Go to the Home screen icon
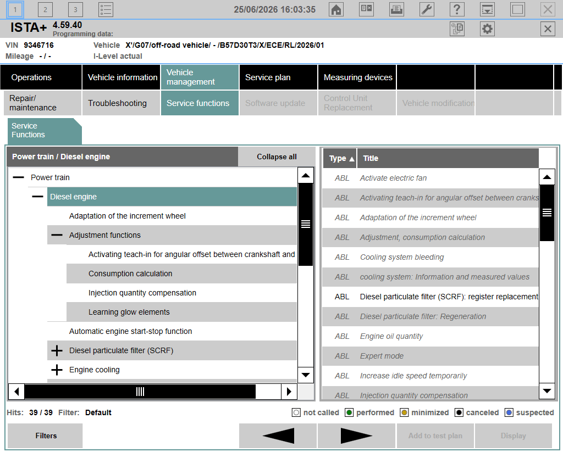 coord(336,10)
